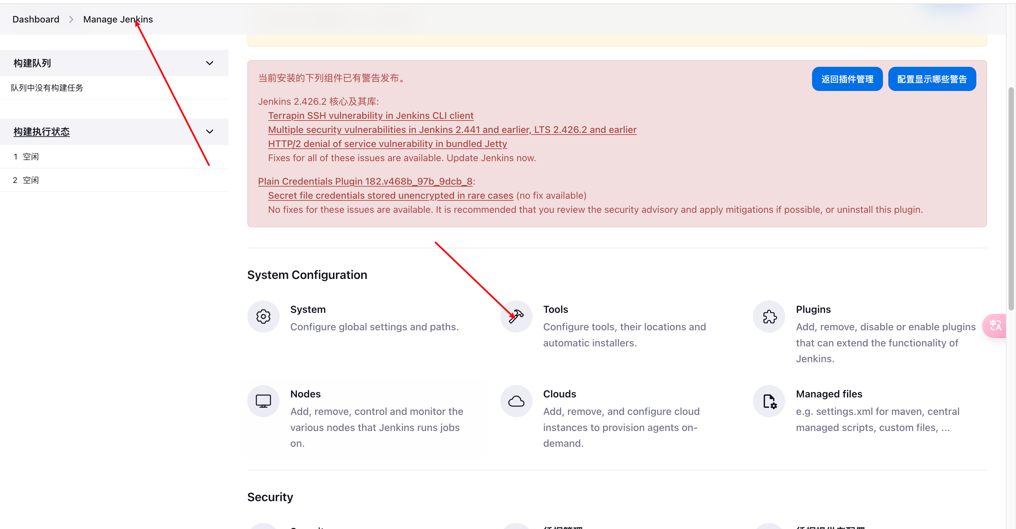Click 'Add, remove, and configure cloud' description
Screen dimensions: 1016x529
tap(621, 427)
